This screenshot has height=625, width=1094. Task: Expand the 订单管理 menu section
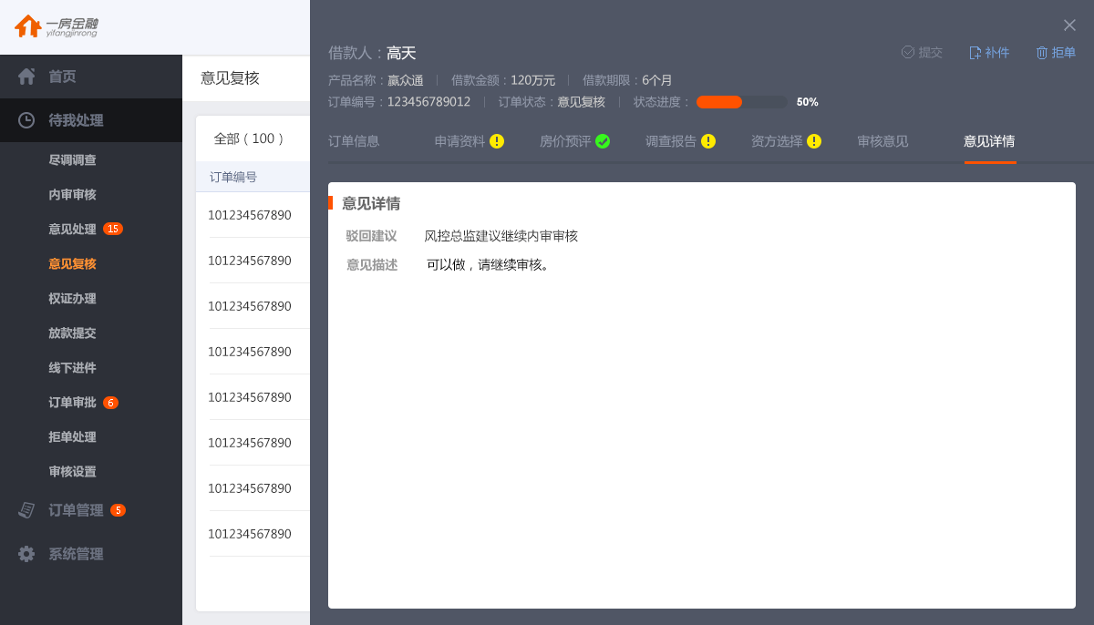pos(76,510)
